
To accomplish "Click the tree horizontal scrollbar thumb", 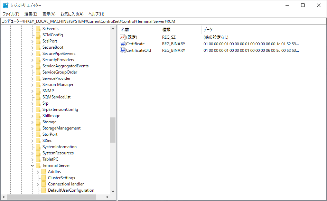I will [x=51, y=197].
